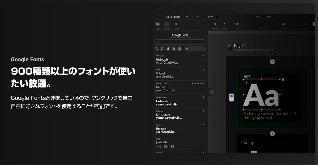Image resolution: width=318 pixels, height=165 pixels.
Task: Choose M weight for Abhaya Libre
Action: 195,83
